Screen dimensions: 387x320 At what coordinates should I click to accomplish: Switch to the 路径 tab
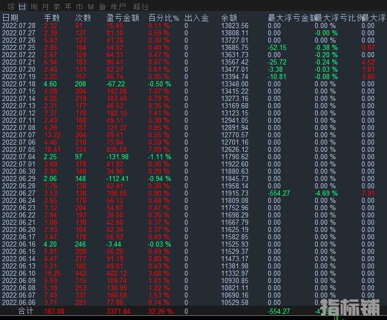(141, 7)
